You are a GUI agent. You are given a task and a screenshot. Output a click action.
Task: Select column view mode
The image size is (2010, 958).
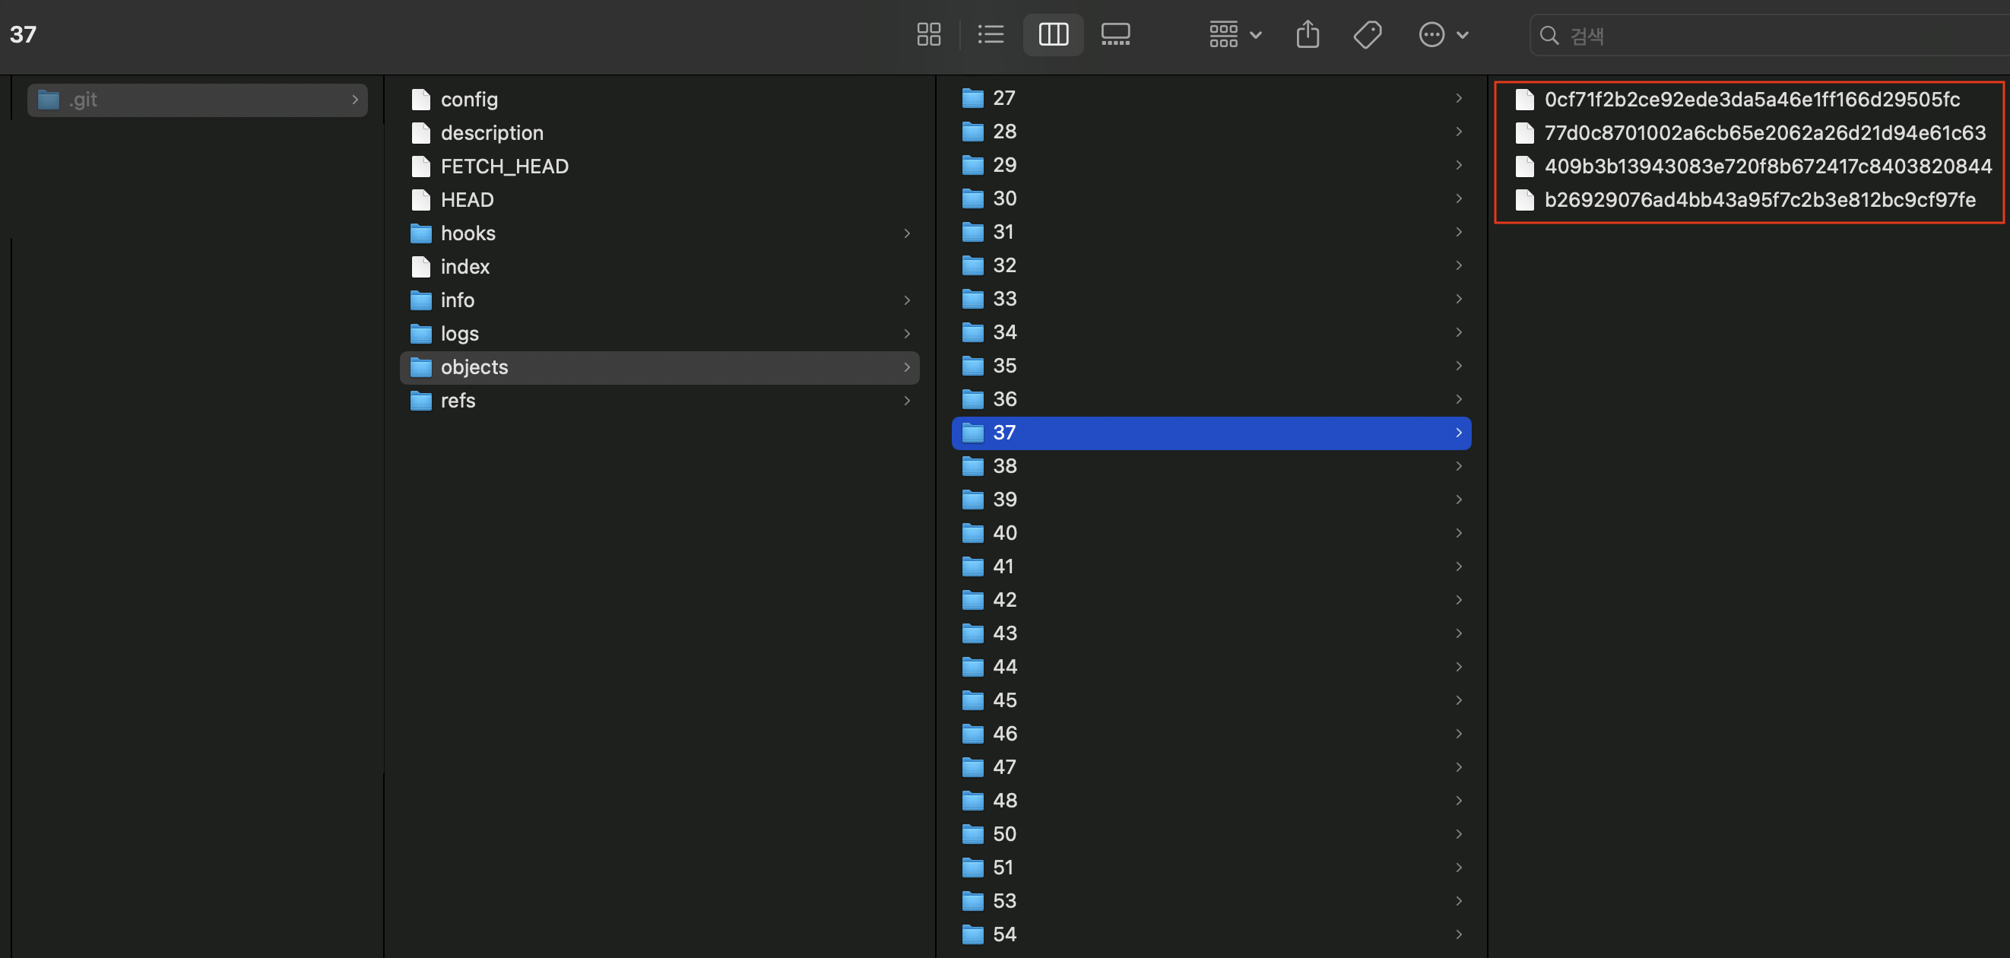[x=1053, y=34]
